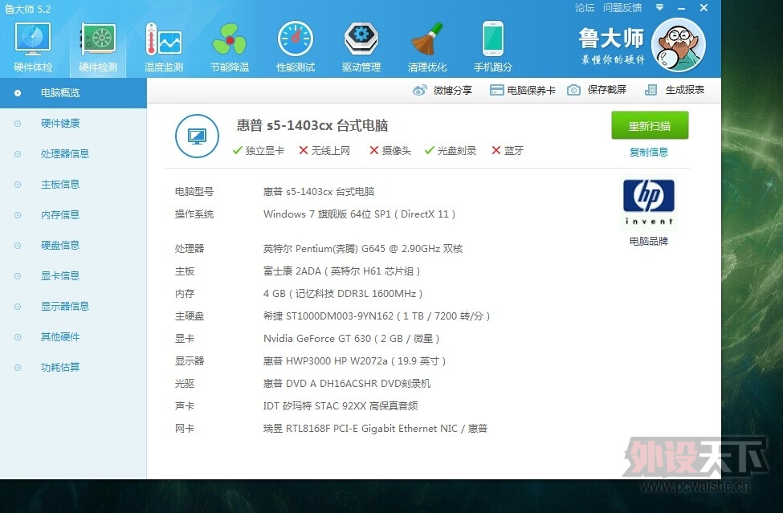The width and height of the screenshot is (783, 513).
Task: Click the 无线上网 status indicator
Action: pos(324,151)
